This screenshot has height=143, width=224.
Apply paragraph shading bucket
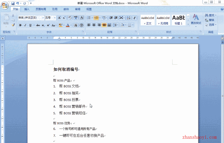tap(122, 25)
